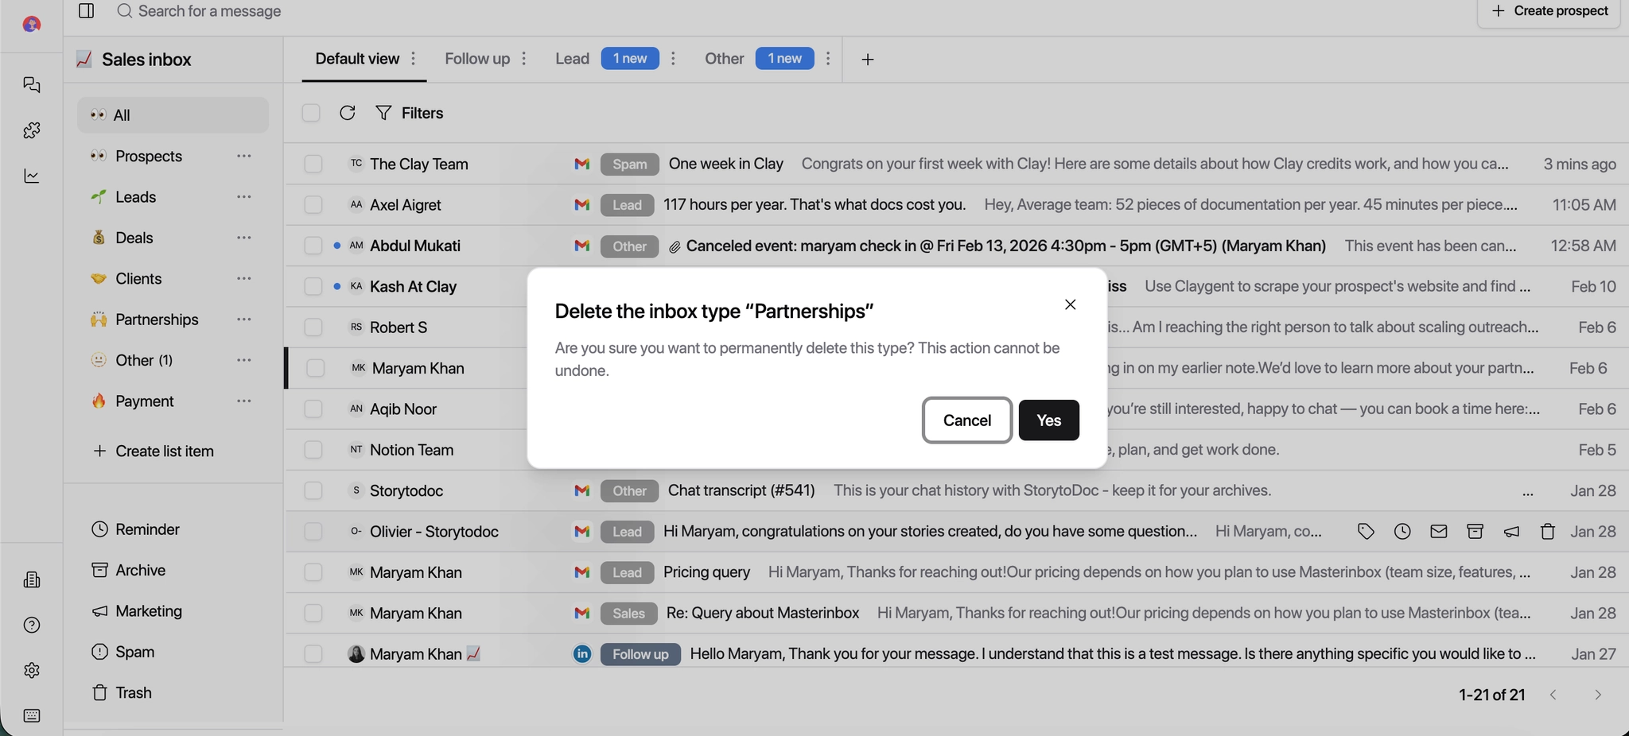Open the Default view options menu
Viewport: 1629px width, 736px height.
pos(413,59)
